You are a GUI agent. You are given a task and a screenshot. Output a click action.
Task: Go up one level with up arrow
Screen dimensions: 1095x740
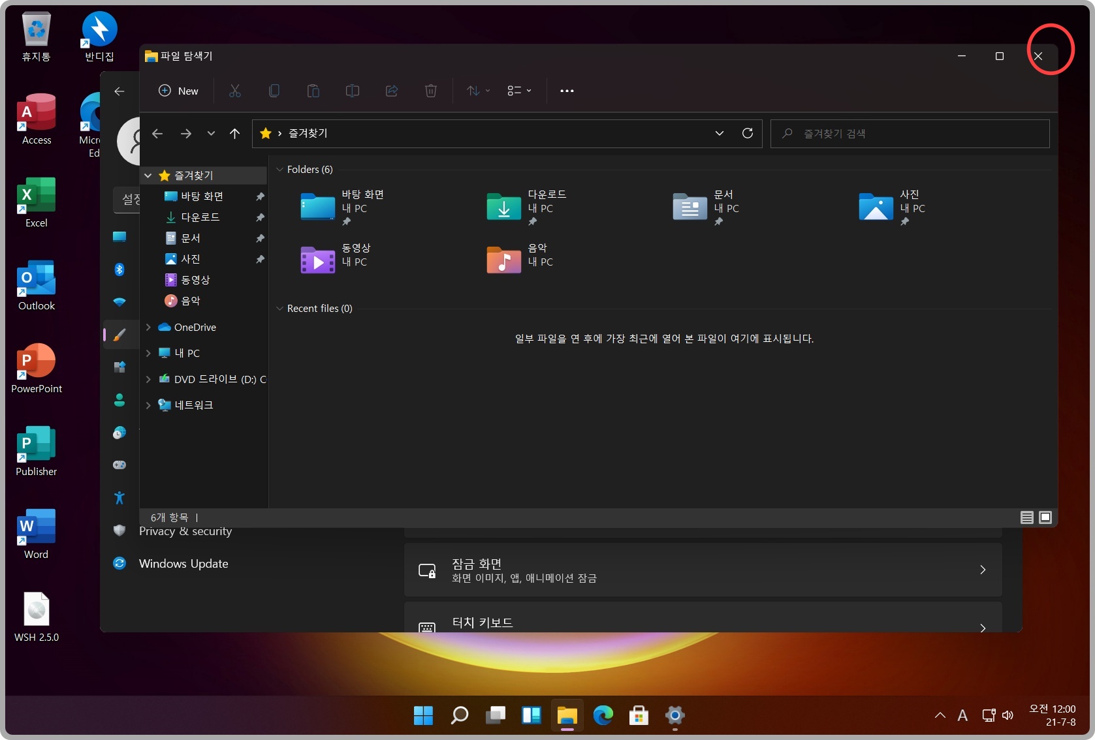click(x=235, y=133)
